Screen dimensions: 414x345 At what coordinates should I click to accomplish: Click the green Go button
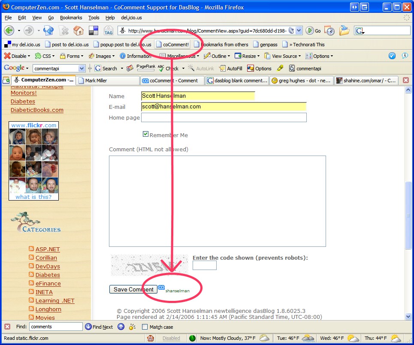(x=313, y=30)
